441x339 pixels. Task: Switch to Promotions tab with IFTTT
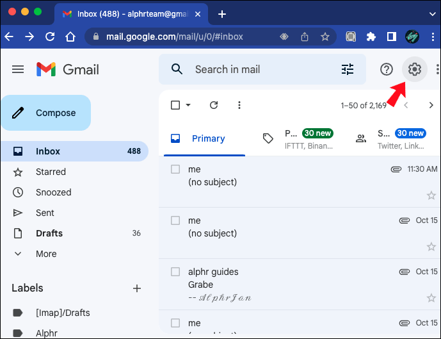(298, 139)
